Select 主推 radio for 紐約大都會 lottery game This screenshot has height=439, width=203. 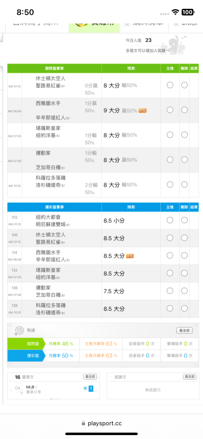170,220
